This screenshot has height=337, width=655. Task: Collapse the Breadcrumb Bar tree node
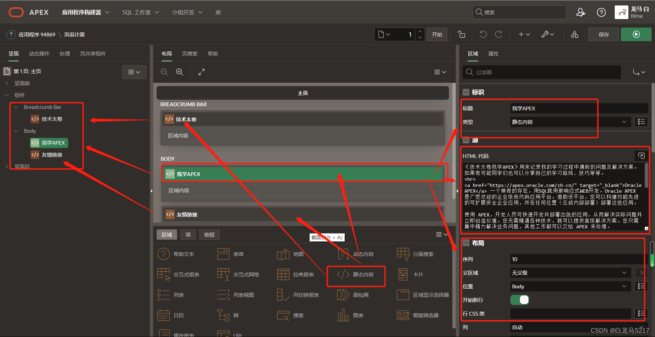[16, 107]
